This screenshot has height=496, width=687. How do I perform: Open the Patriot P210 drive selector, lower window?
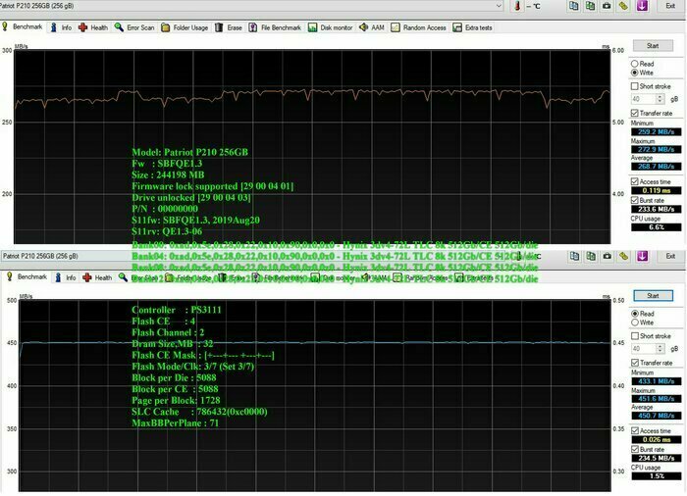[258, 256]
